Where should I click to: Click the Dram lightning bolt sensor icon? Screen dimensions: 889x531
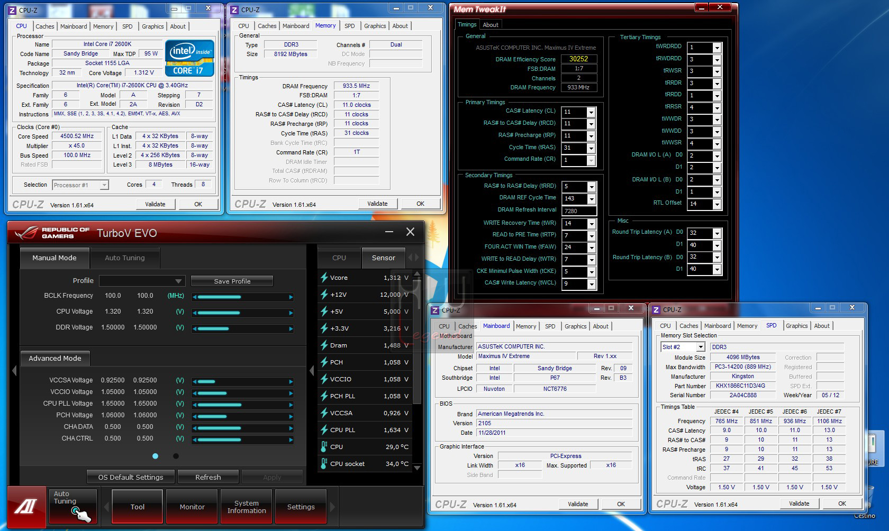click(x=324, y=345)
